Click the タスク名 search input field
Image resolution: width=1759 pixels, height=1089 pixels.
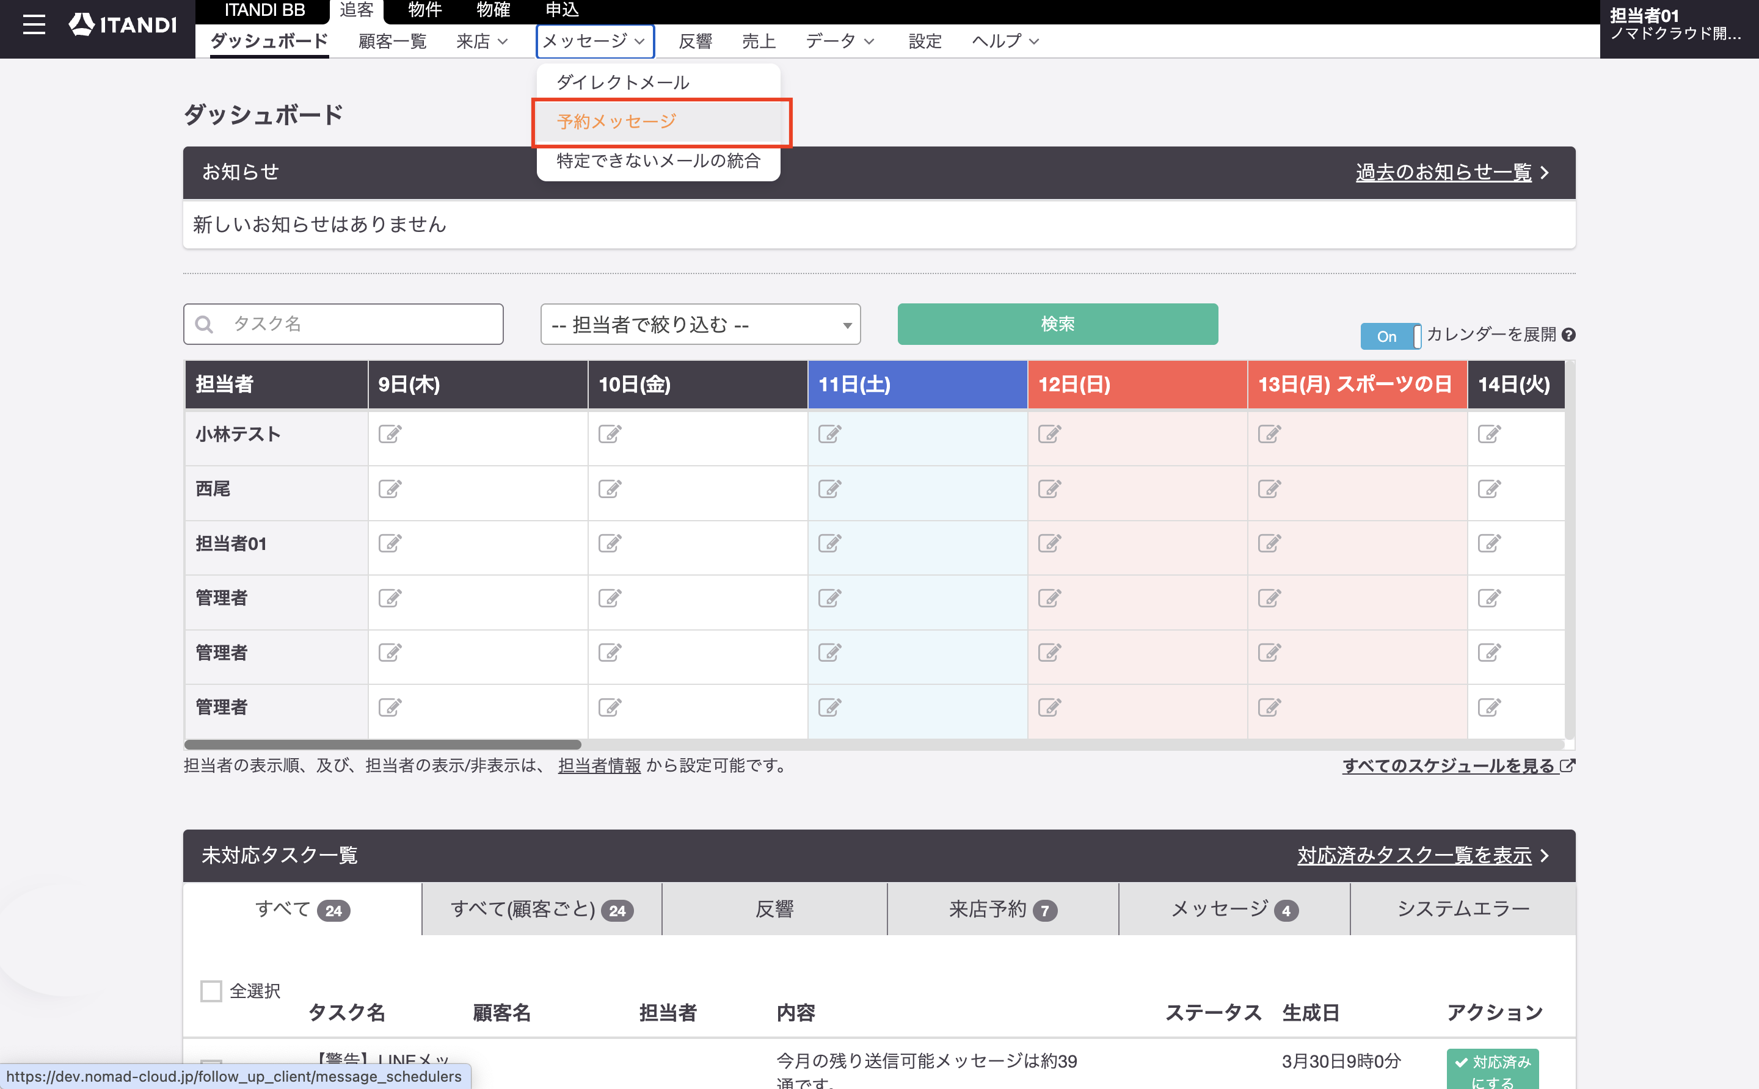pos(343,324)
